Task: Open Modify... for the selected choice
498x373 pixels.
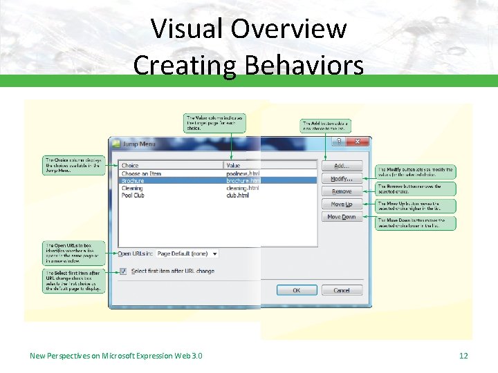Action: 342,179
